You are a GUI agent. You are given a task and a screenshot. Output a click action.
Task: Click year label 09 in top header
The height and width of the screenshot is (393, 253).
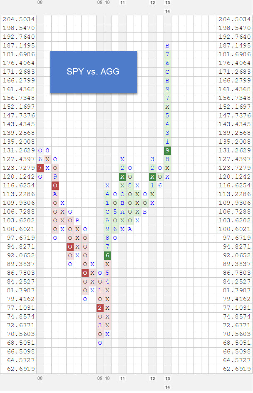click(x=100, y=2)
